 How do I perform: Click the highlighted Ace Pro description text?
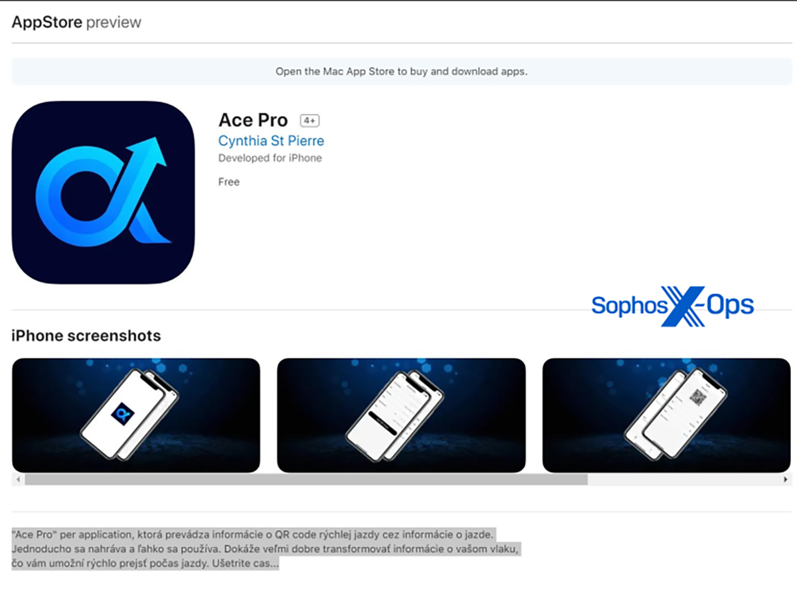pos(265,549)
